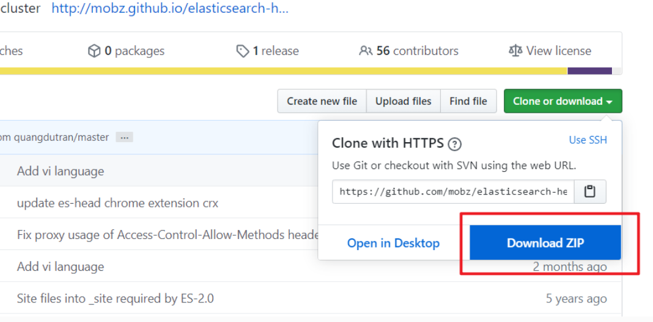Click the purple language bar segment
This screenshot has width=653, height=322.
pyautogui.click(x=589, y=71)
